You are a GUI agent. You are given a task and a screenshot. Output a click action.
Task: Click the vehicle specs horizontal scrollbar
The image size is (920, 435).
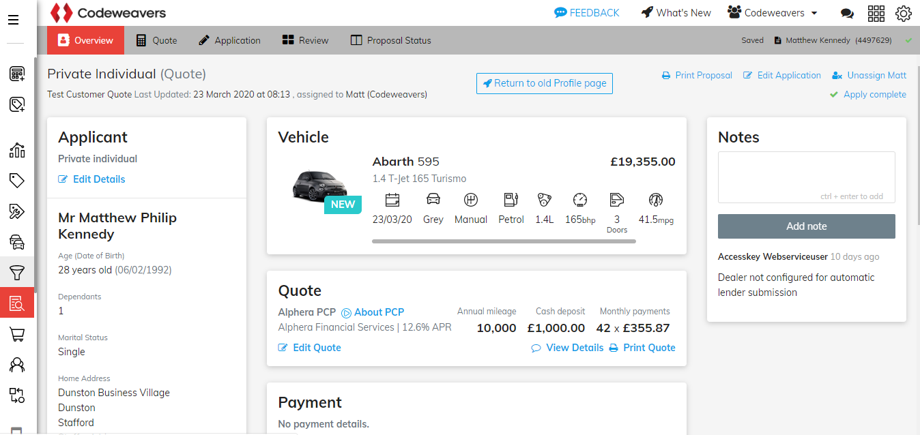(x=504, y=241)
